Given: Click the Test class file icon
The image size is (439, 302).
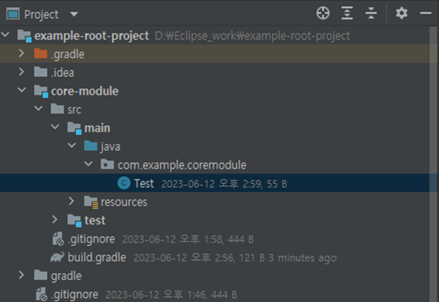Looking at the screenshot, I should tap(124, 183).
